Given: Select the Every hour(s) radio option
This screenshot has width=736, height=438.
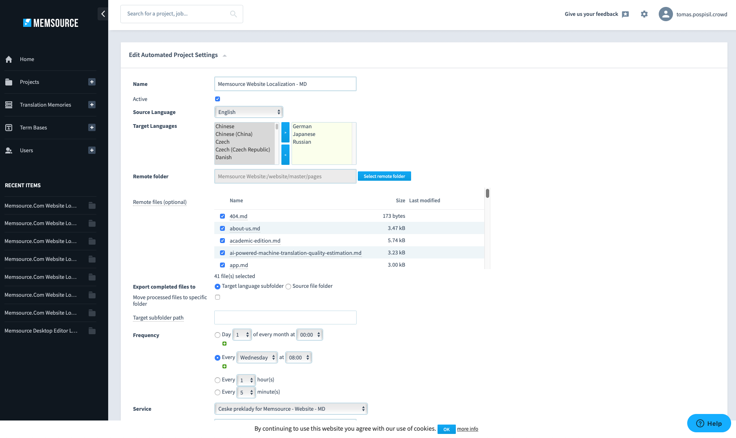Looking at the screenshot, I should coord(218,380).
